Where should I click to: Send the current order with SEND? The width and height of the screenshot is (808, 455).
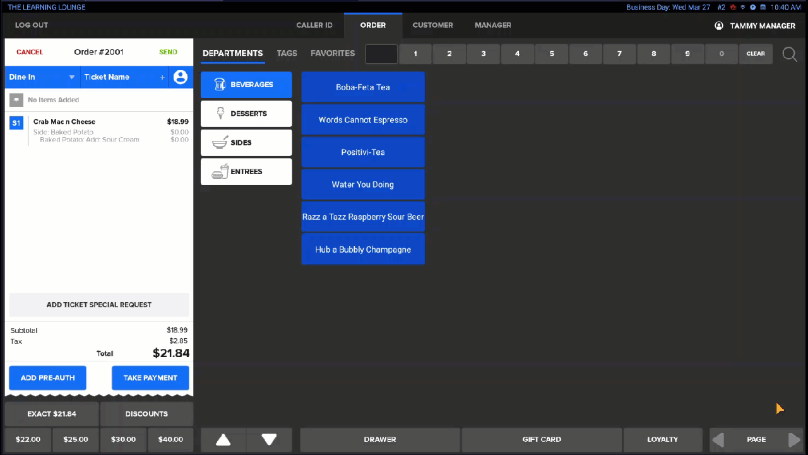[x=168, y=52]
